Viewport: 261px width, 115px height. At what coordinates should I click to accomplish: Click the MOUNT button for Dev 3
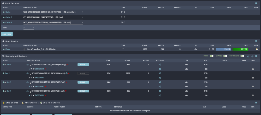[83, 82]
